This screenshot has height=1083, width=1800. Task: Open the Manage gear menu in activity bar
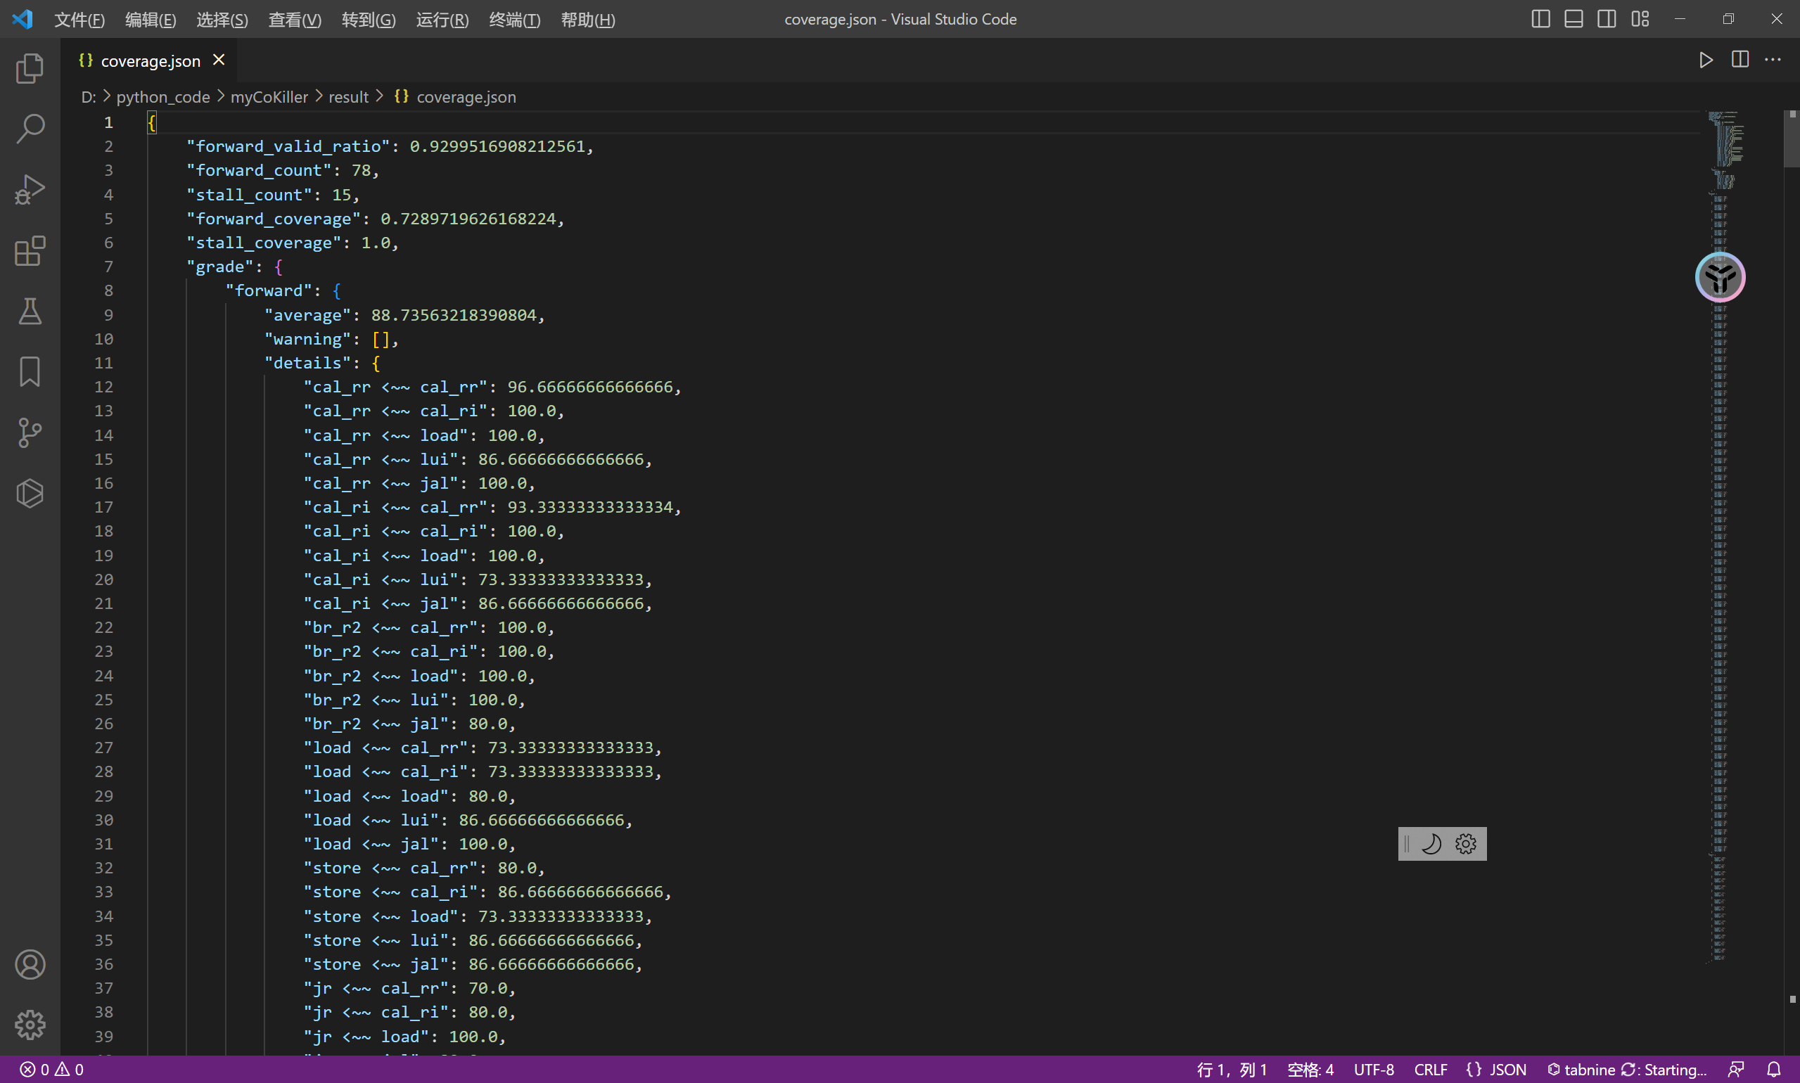30,1025
